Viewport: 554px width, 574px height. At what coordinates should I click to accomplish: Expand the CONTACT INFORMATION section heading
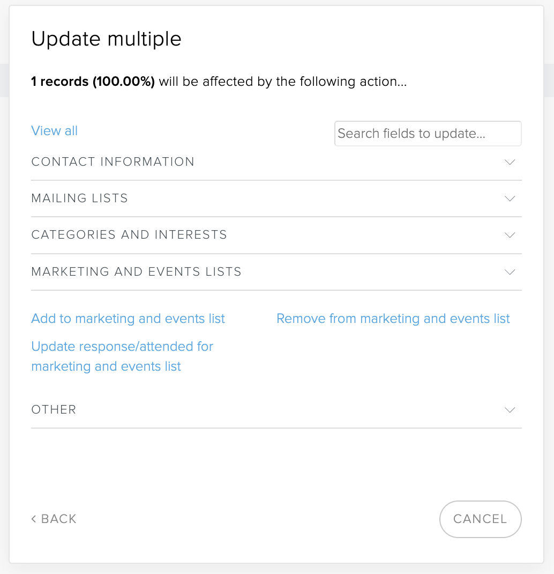point(113,162)
